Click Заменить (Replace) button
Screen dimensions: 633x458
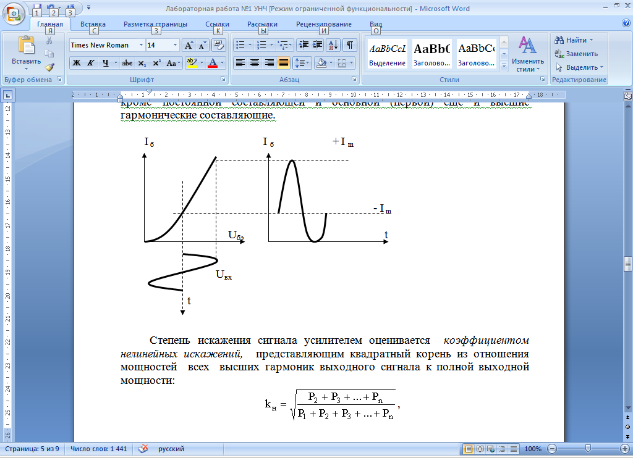pyautogui.click(x=577, y=54)
